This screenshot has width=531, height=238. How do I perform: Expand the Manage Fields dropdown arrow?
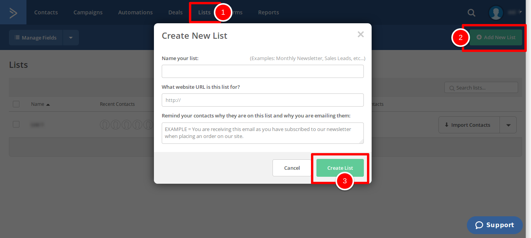pyautogui.click(x=71, y=38)
